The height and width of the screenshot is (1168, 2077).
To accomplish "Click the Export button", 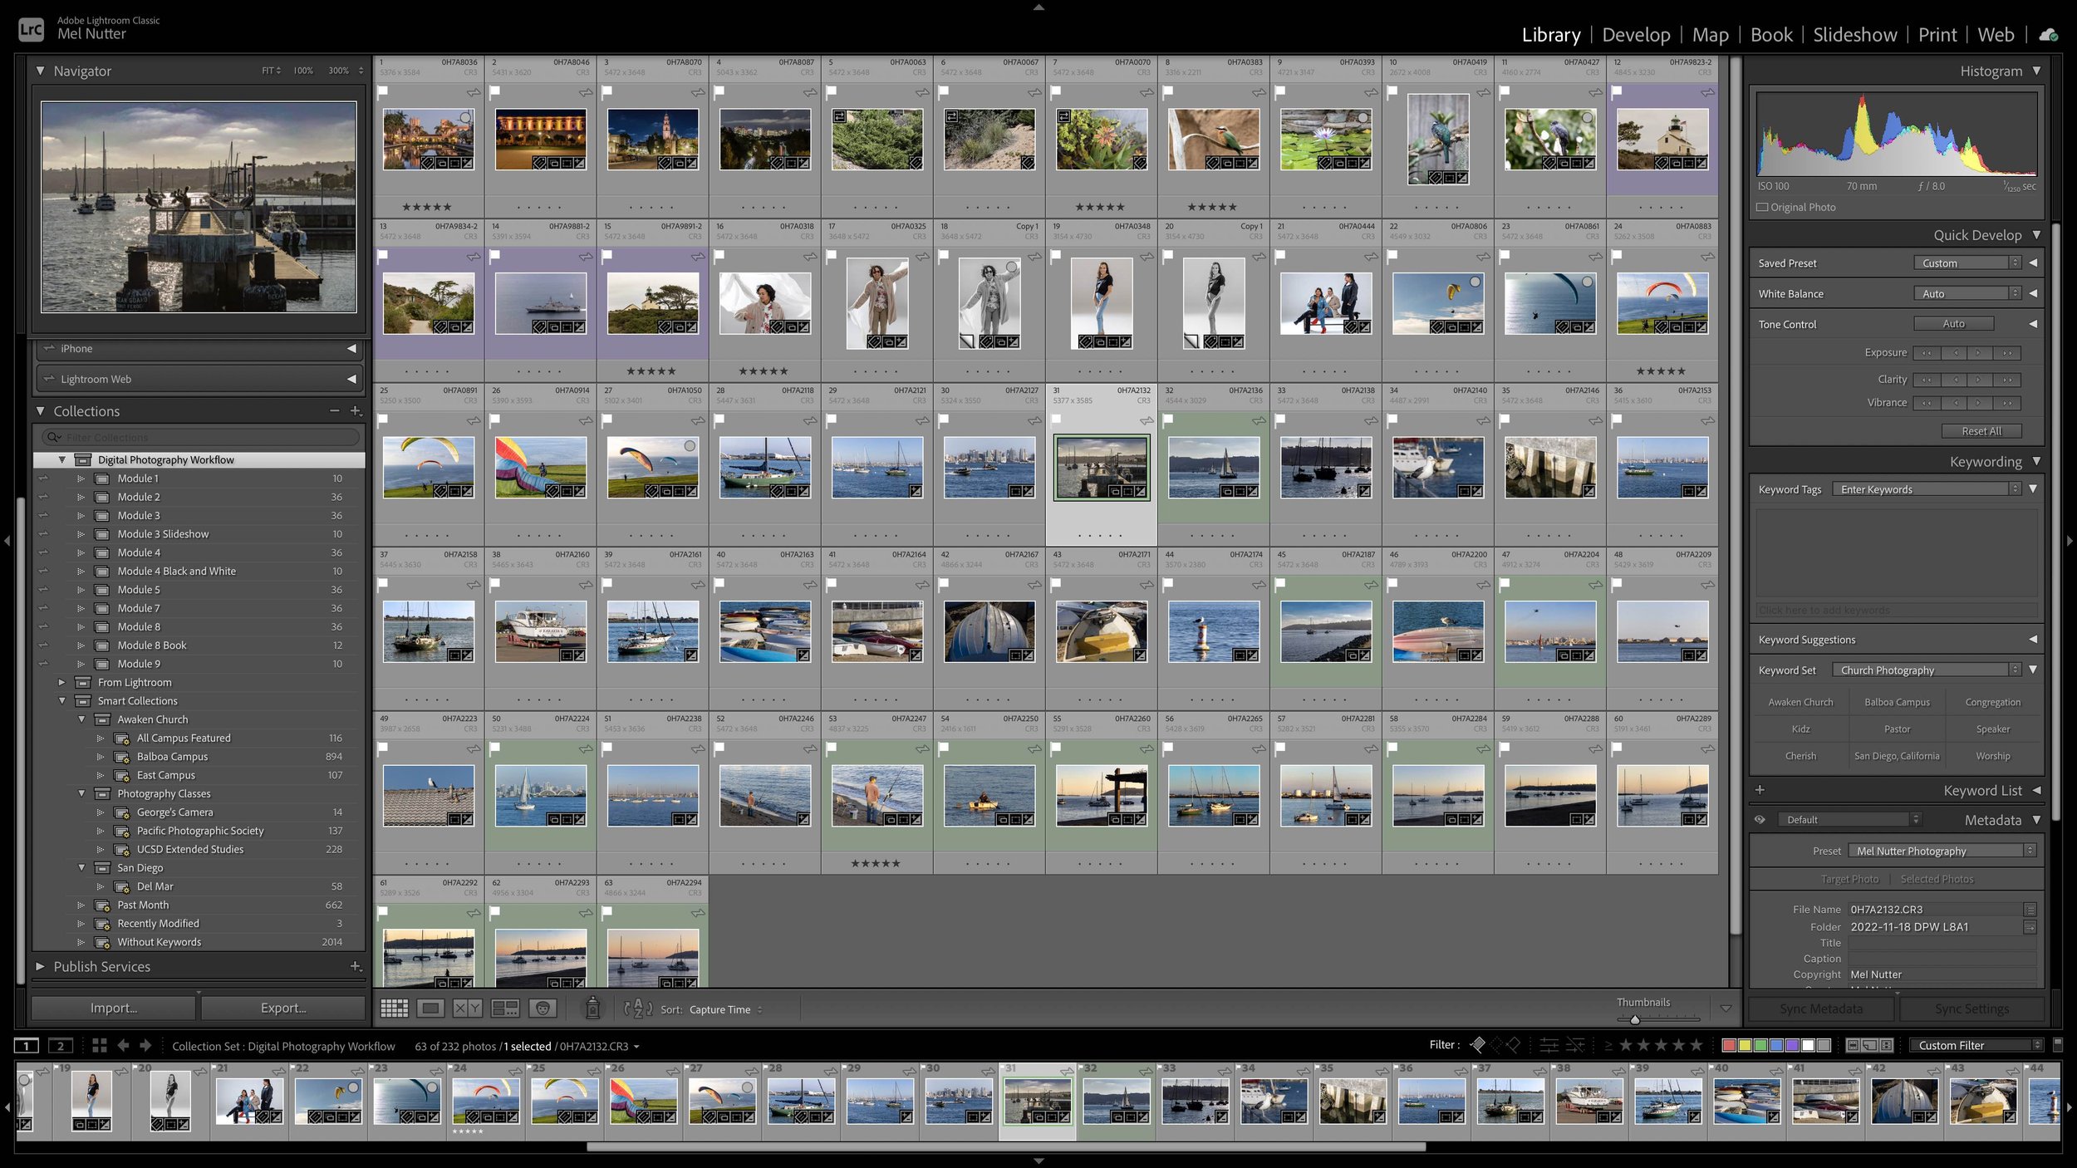I will coord(283,1008).
